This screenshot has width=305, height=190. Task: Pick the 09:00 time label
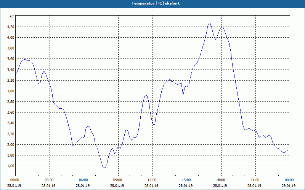tap(118, 180)
